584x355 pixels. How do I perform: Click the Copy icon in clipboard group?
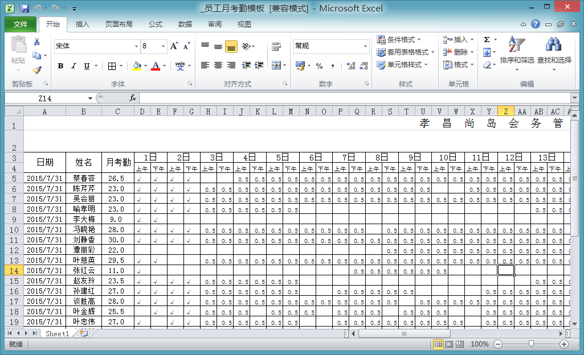click(36, 55)
